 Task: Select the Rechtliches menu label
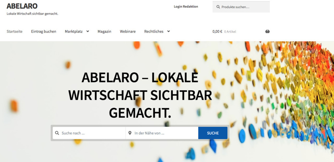[154, 32]
